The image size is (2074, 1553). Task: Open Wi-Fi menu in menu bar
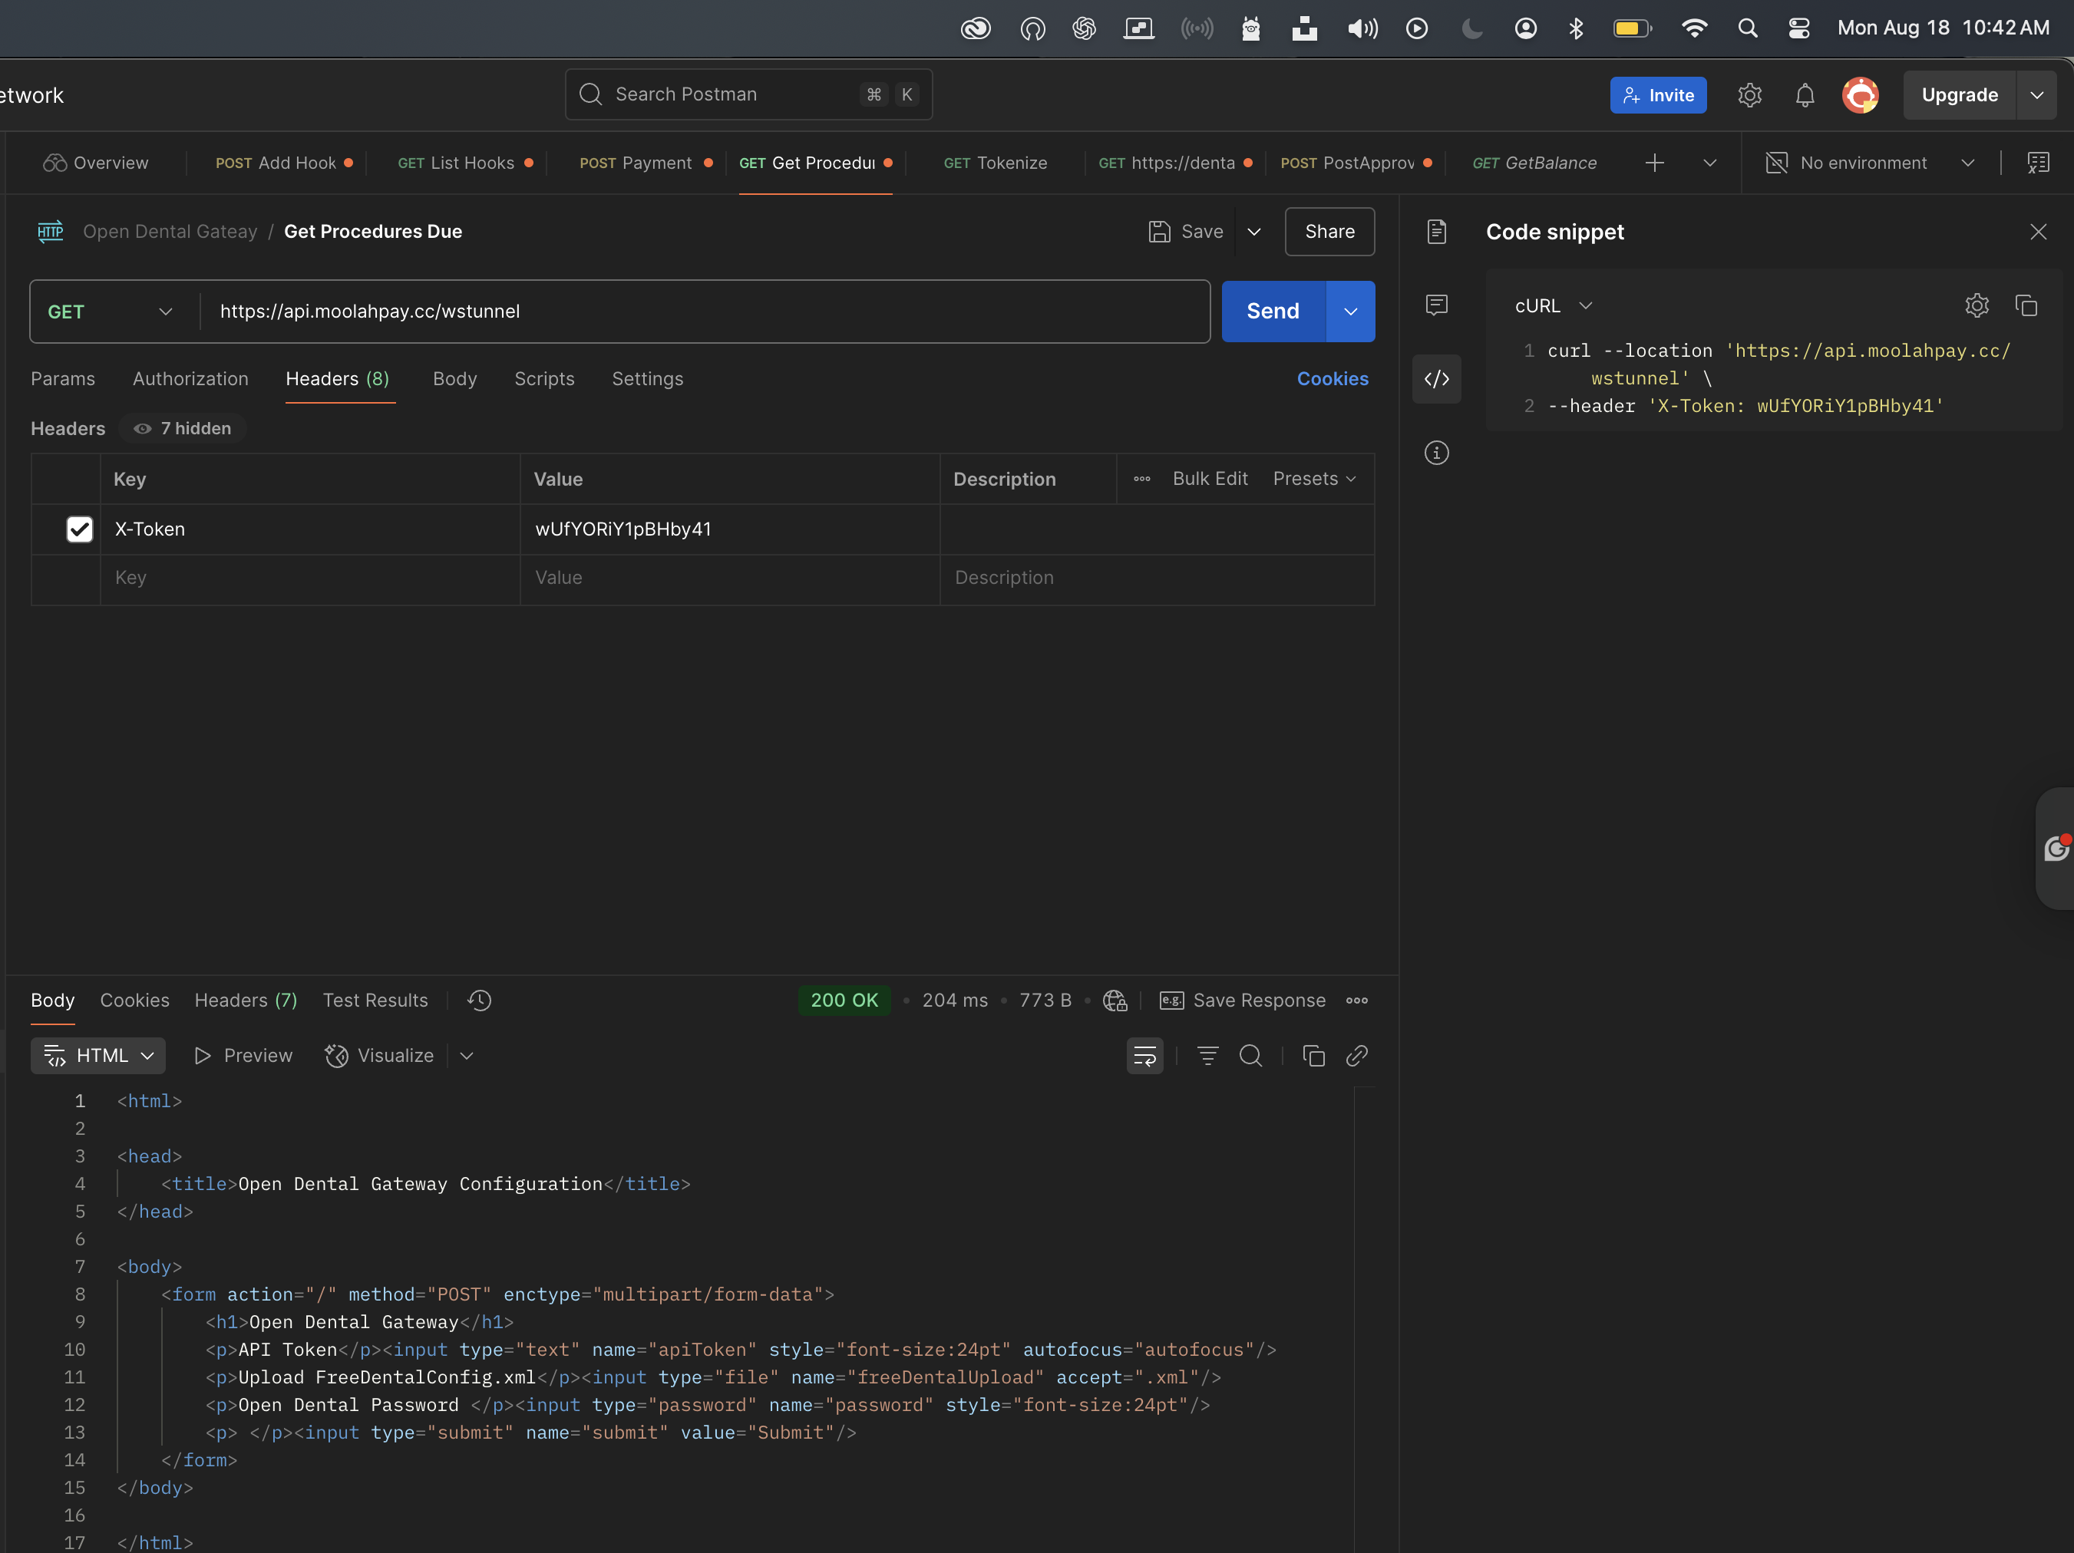click(x=1694, y=28)
